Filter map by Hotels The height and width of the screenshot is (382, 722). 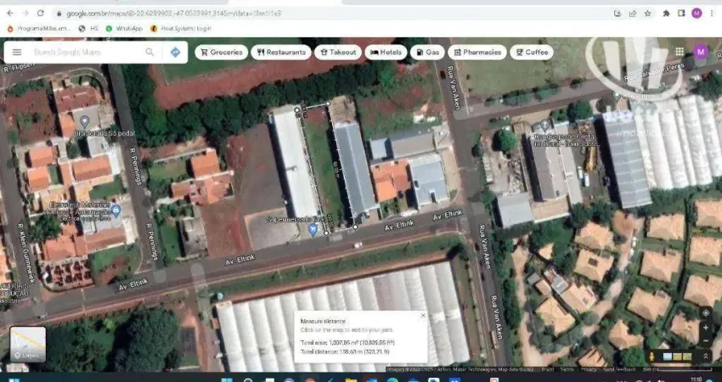(386, 52)
